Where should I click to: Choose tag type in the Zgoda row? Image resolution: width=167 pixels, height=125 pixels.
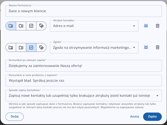click(41, 47)
